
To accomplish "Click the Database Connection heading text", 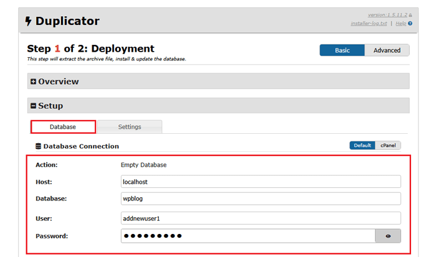I will pos(81,146).
